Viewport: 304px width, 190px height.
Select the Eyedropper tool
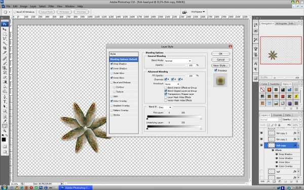[x=5, y=122]
